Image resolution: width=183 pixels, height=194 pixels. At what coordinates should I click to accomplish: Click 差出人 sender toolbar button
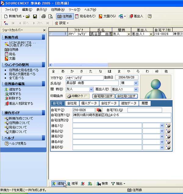[x=136, y=16]
